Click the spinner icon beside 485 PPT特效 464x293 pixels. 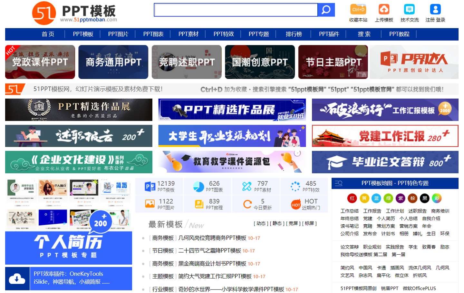pos(295,186)
